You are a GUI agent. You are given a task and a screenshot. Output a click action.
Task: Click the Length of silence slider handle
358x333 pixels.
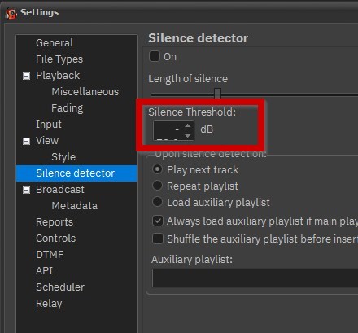[217, 94]
